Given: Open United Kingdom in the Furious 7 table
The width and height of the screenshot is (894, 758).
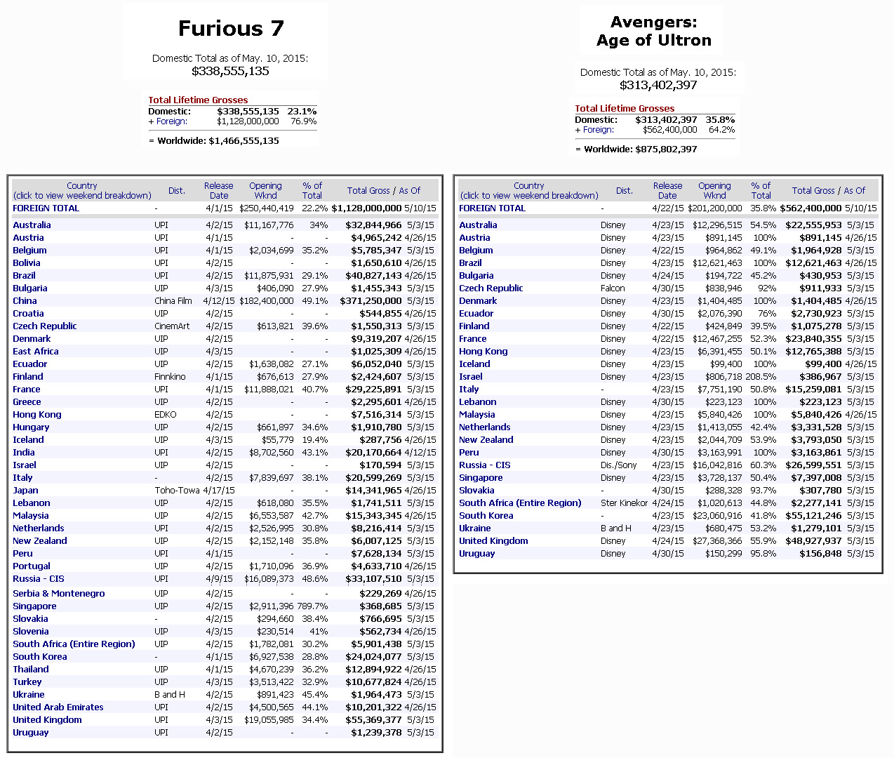Looking at the screenshot, I should (47, 720).
